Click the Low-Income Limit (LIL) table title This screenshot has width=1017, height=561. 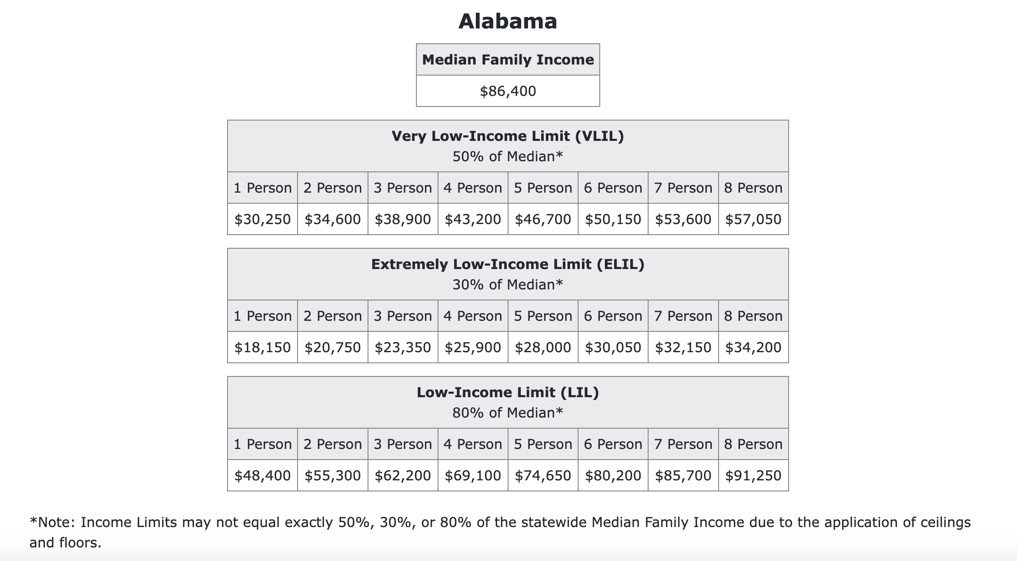click(x=508, y=393)
